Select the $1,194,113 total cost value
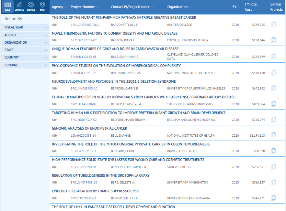 [257, 136]
